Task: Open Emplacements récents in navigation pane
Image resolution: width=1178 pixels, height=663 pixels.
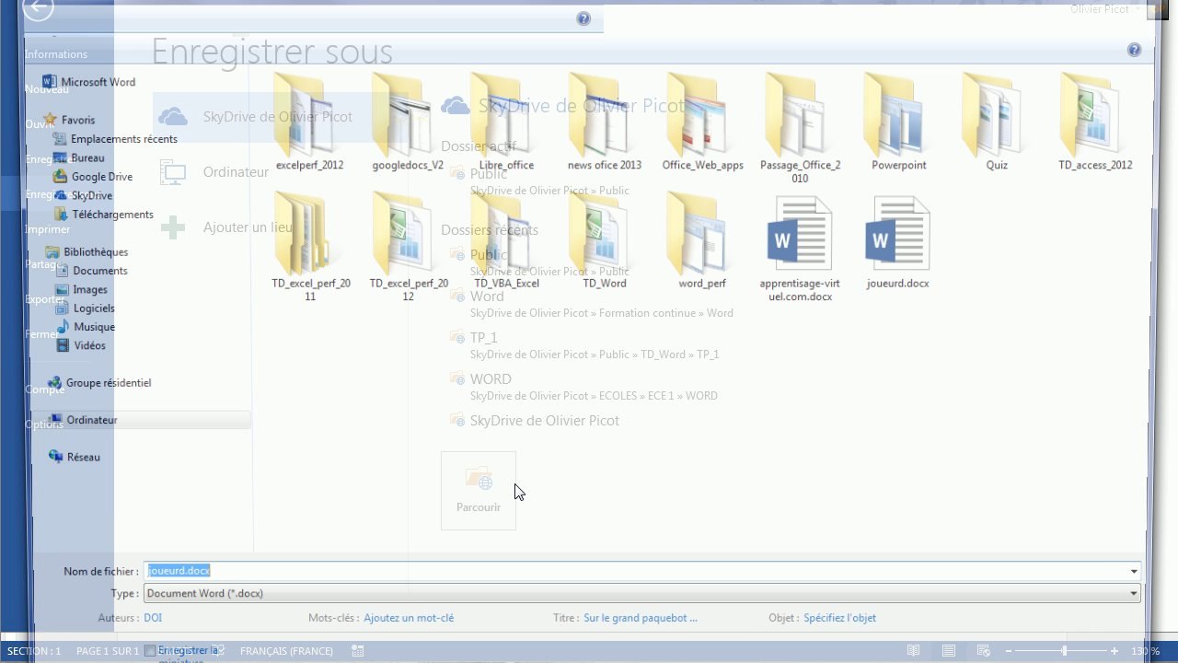Action: 116,139
